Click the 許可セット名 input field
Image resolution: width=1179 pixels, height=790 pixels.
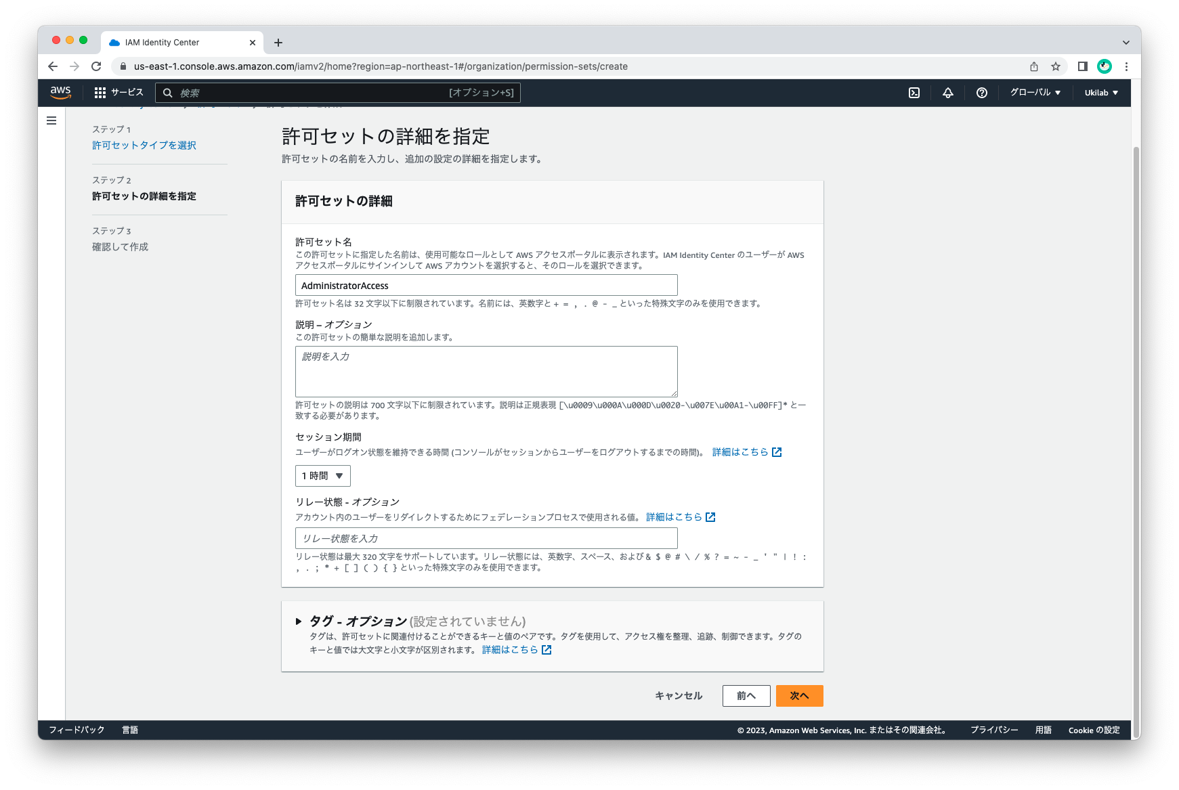coord(486,285)
